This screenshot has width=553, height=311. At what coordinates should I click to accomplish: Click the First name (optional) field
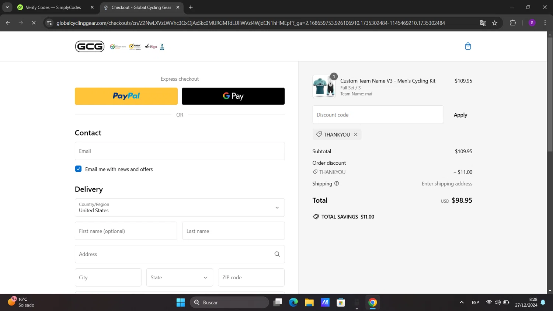click(x=126, y=231)
